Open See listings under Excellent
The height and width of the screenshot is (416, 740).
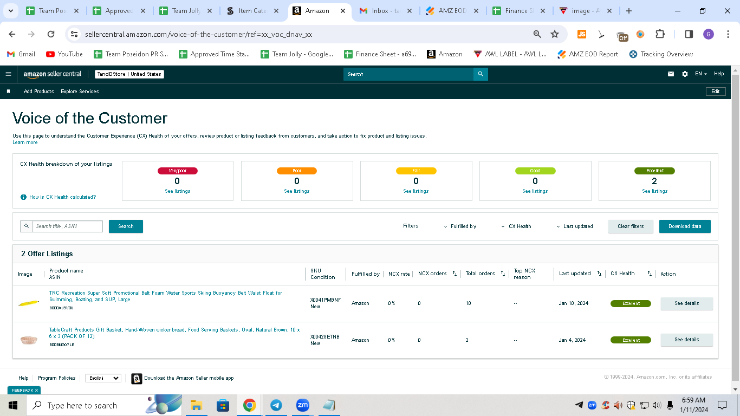coord(654,191)
